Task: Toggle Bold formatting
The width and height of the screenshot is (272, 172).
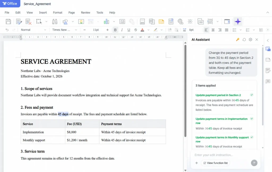Action: 115,30
